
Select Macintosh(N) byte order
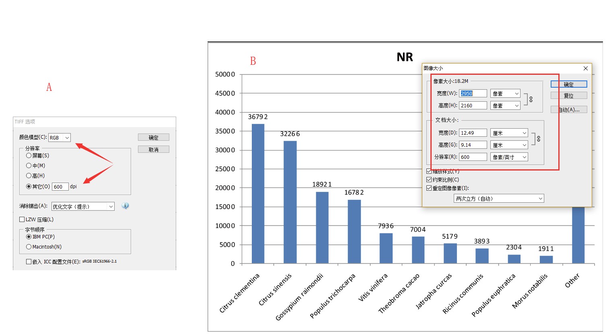pyautogui.click(x=29, y=247)
